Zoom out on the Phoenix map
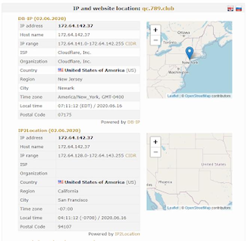Screen dimensions: 247x241 click(155, 152)
